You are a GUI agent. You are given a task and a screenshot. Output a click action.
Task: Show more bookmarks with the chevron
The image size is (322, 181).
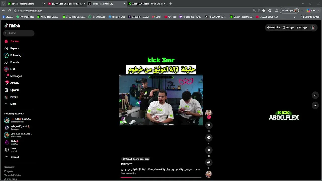pos(295,17)
